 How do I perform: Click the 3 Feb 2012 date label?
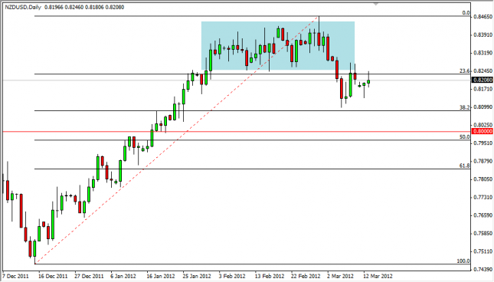click(232, 277)
